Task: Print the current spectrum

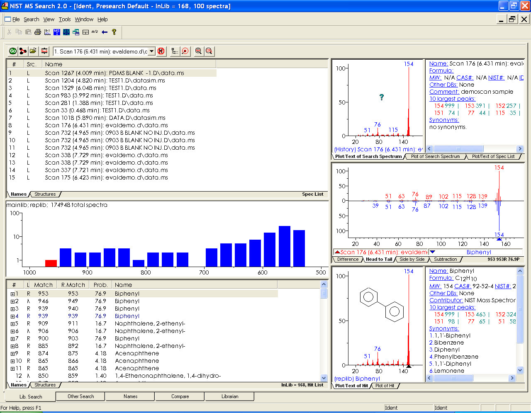Action: click(38, 32)
